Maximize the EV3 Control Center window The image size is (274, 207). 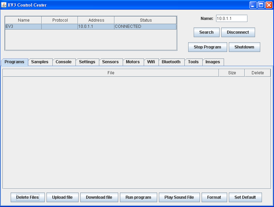261,5
